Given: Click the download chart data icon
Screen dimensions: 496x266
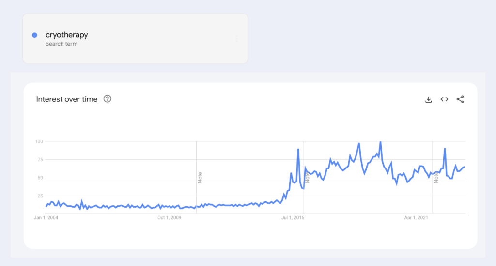Looking at the screenshot, I should [428, 99].
